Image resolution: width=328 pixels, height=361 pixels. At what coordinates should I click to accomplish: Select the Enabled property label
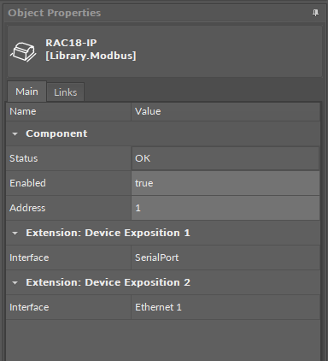(x=27, y=183)
